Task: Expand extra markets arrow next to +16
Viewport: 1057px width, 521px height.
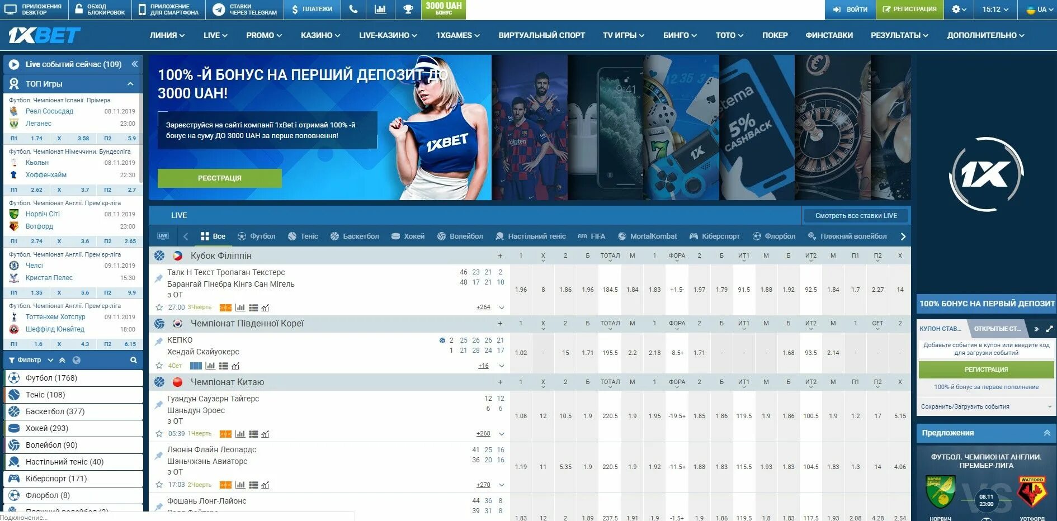Action: click(x=502, y=366)
